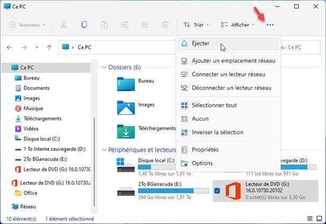Go up one folder with up arrow

49,47
